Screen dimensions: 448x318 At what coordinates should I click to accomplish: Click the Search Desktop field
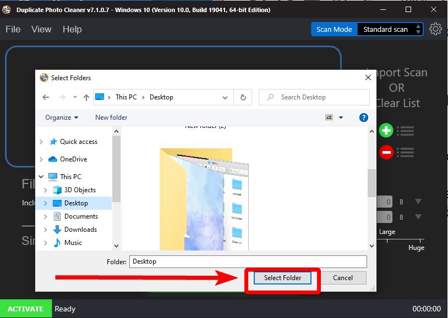click(314, 97)
